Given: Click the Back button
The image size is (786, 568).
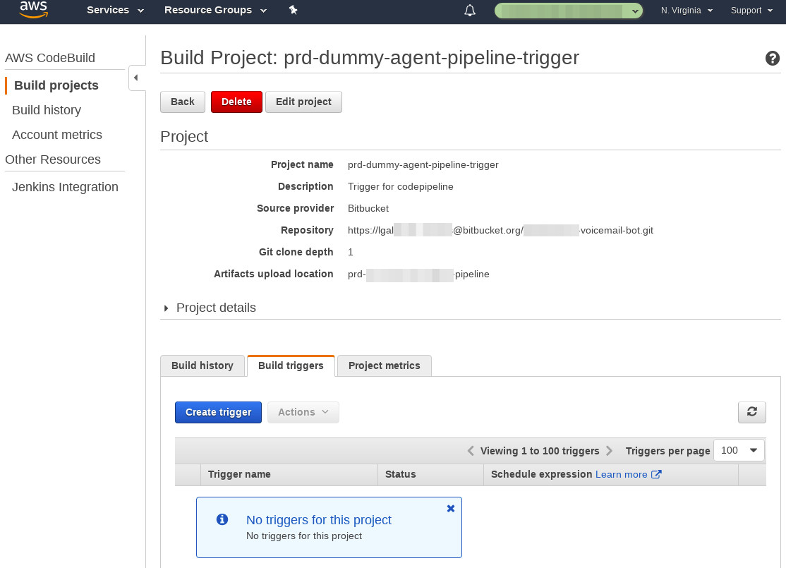Looking at the screenshot, I should point(183,102).
